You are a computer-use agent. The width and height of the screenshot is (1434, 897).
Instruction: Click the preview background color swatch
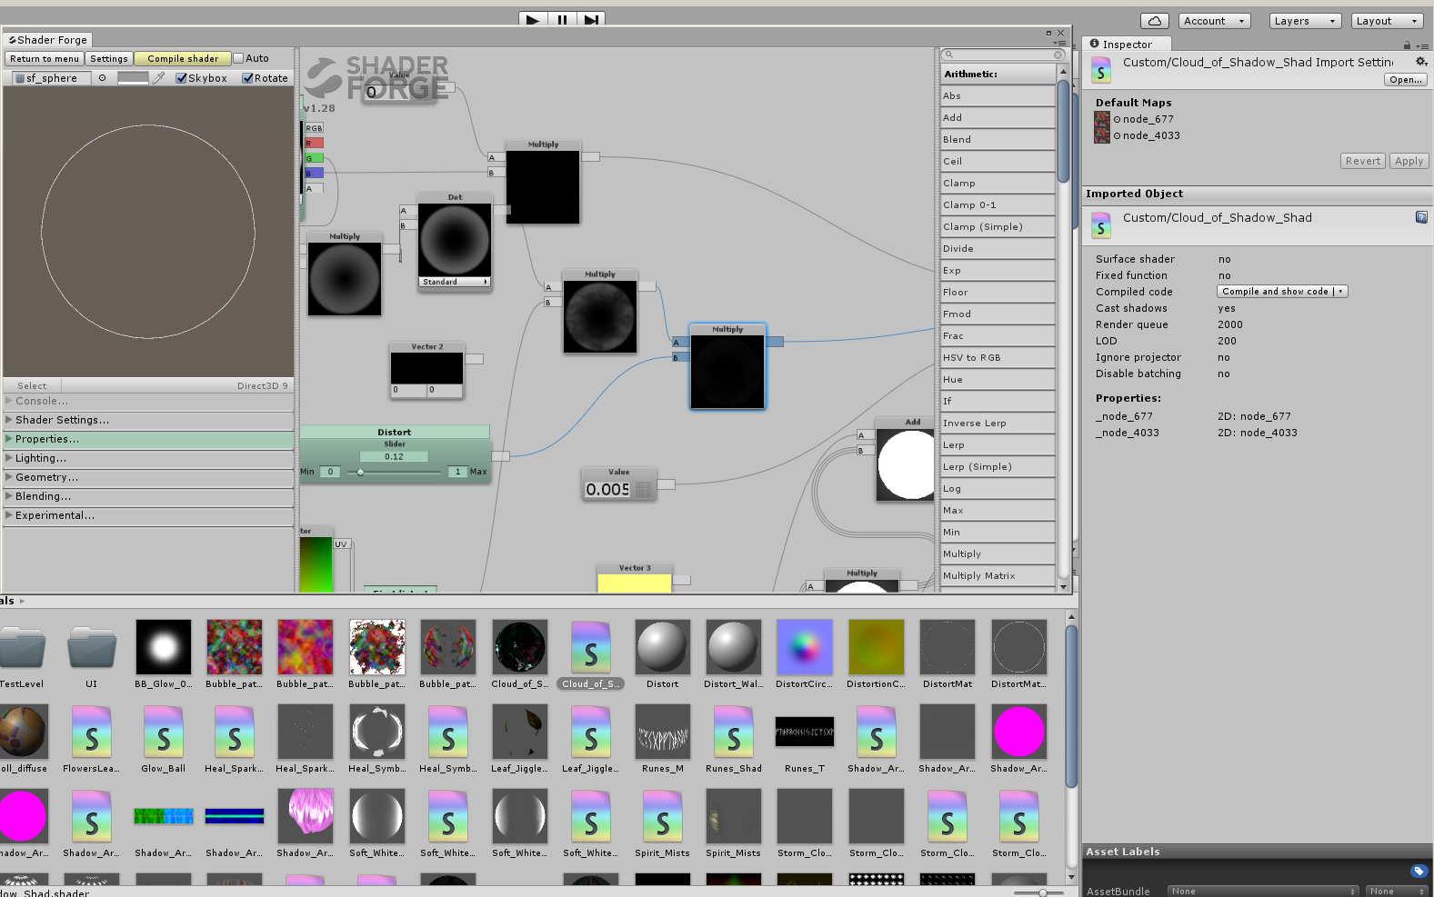point(133,78)
